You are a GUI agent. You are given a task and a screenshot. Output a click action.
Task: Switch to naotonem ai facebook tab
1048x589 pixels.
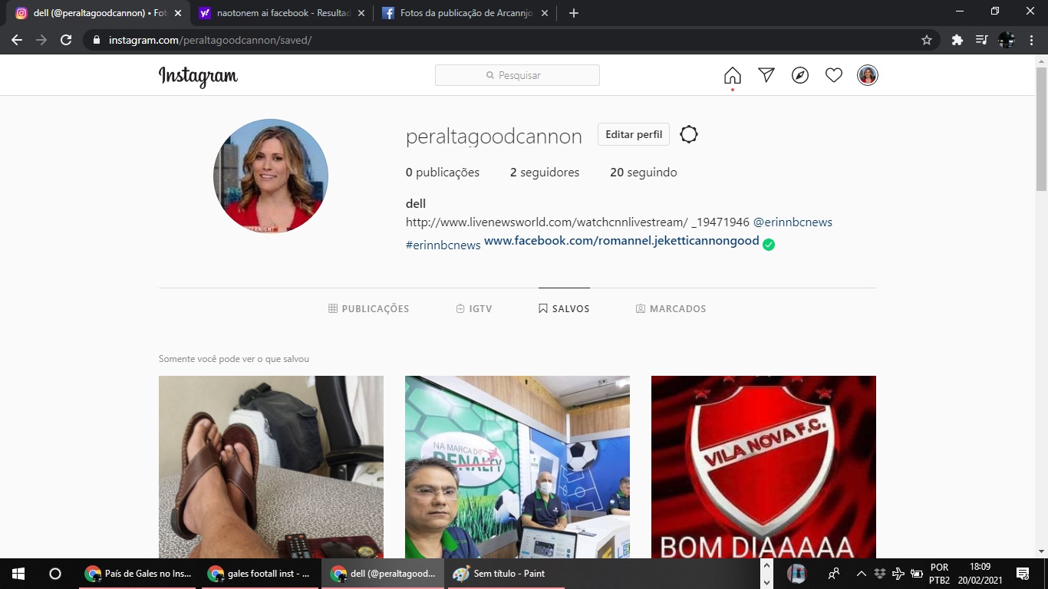pyautogui.click(x=282, y=13)
